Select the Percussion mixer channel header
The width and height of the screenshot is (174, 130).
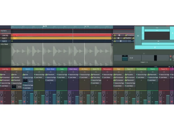(107, 69)
